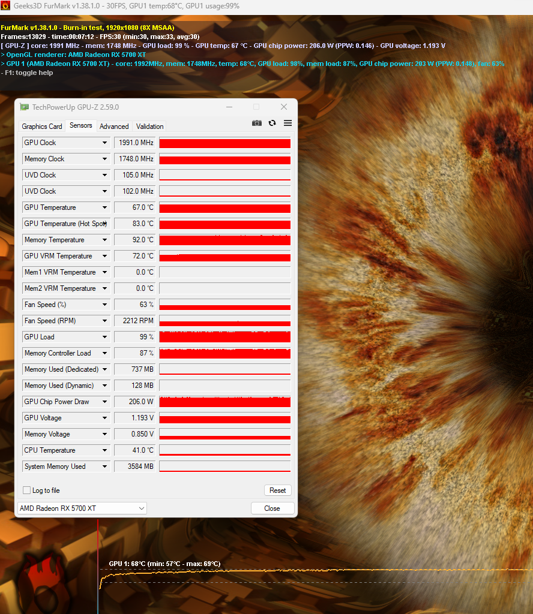Click the FurMark flame icon in title bar
Viewport: 533px width, 614px height.
tap(5, 6)
